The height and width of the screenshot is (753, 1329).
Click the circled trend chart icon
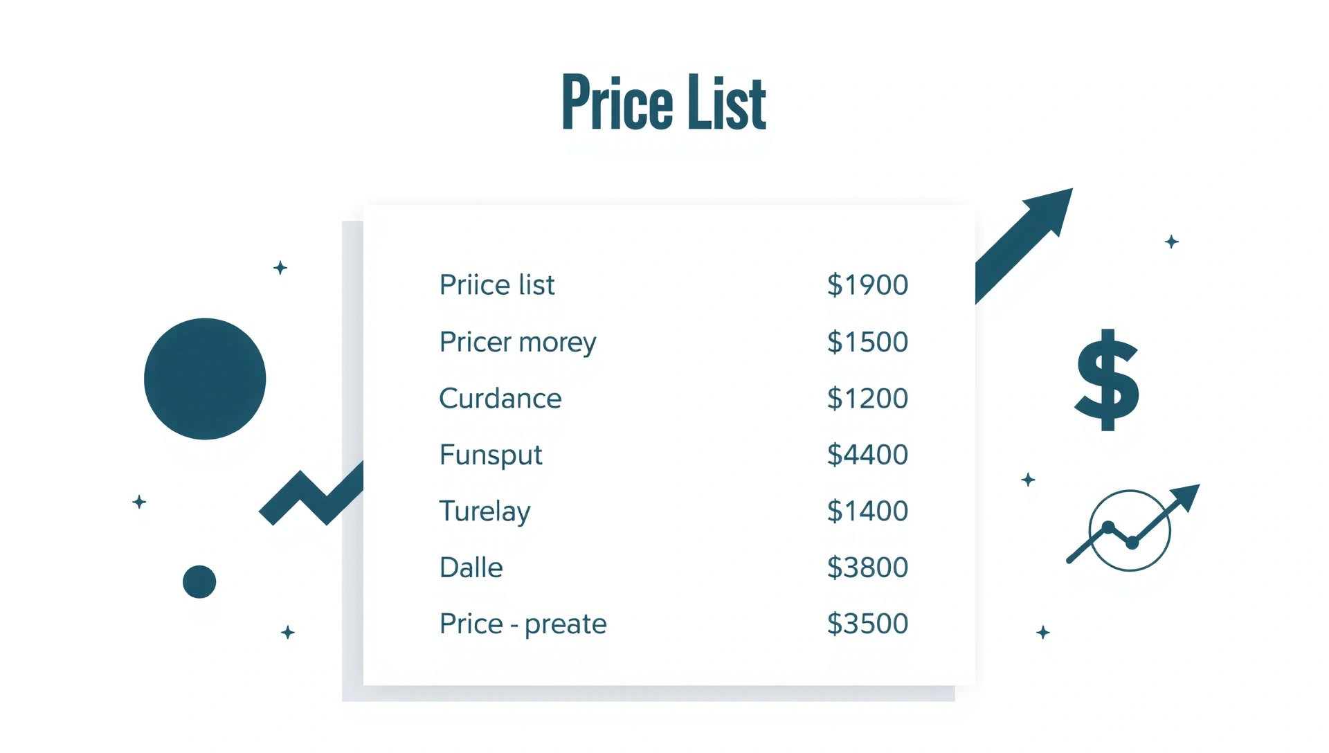[x=1130, y=531]
